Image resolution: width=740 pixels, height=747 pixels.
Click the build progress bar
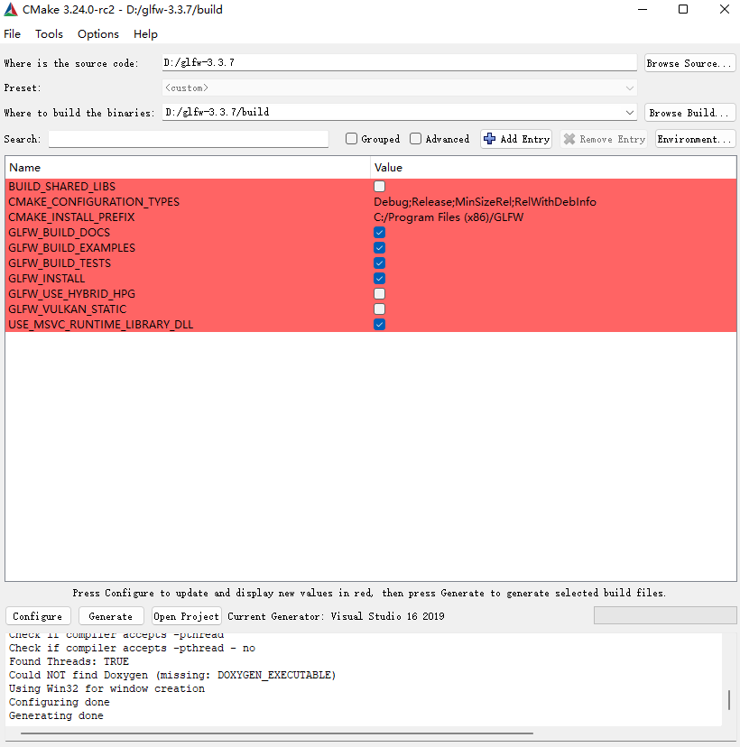[x=665, y=615]
